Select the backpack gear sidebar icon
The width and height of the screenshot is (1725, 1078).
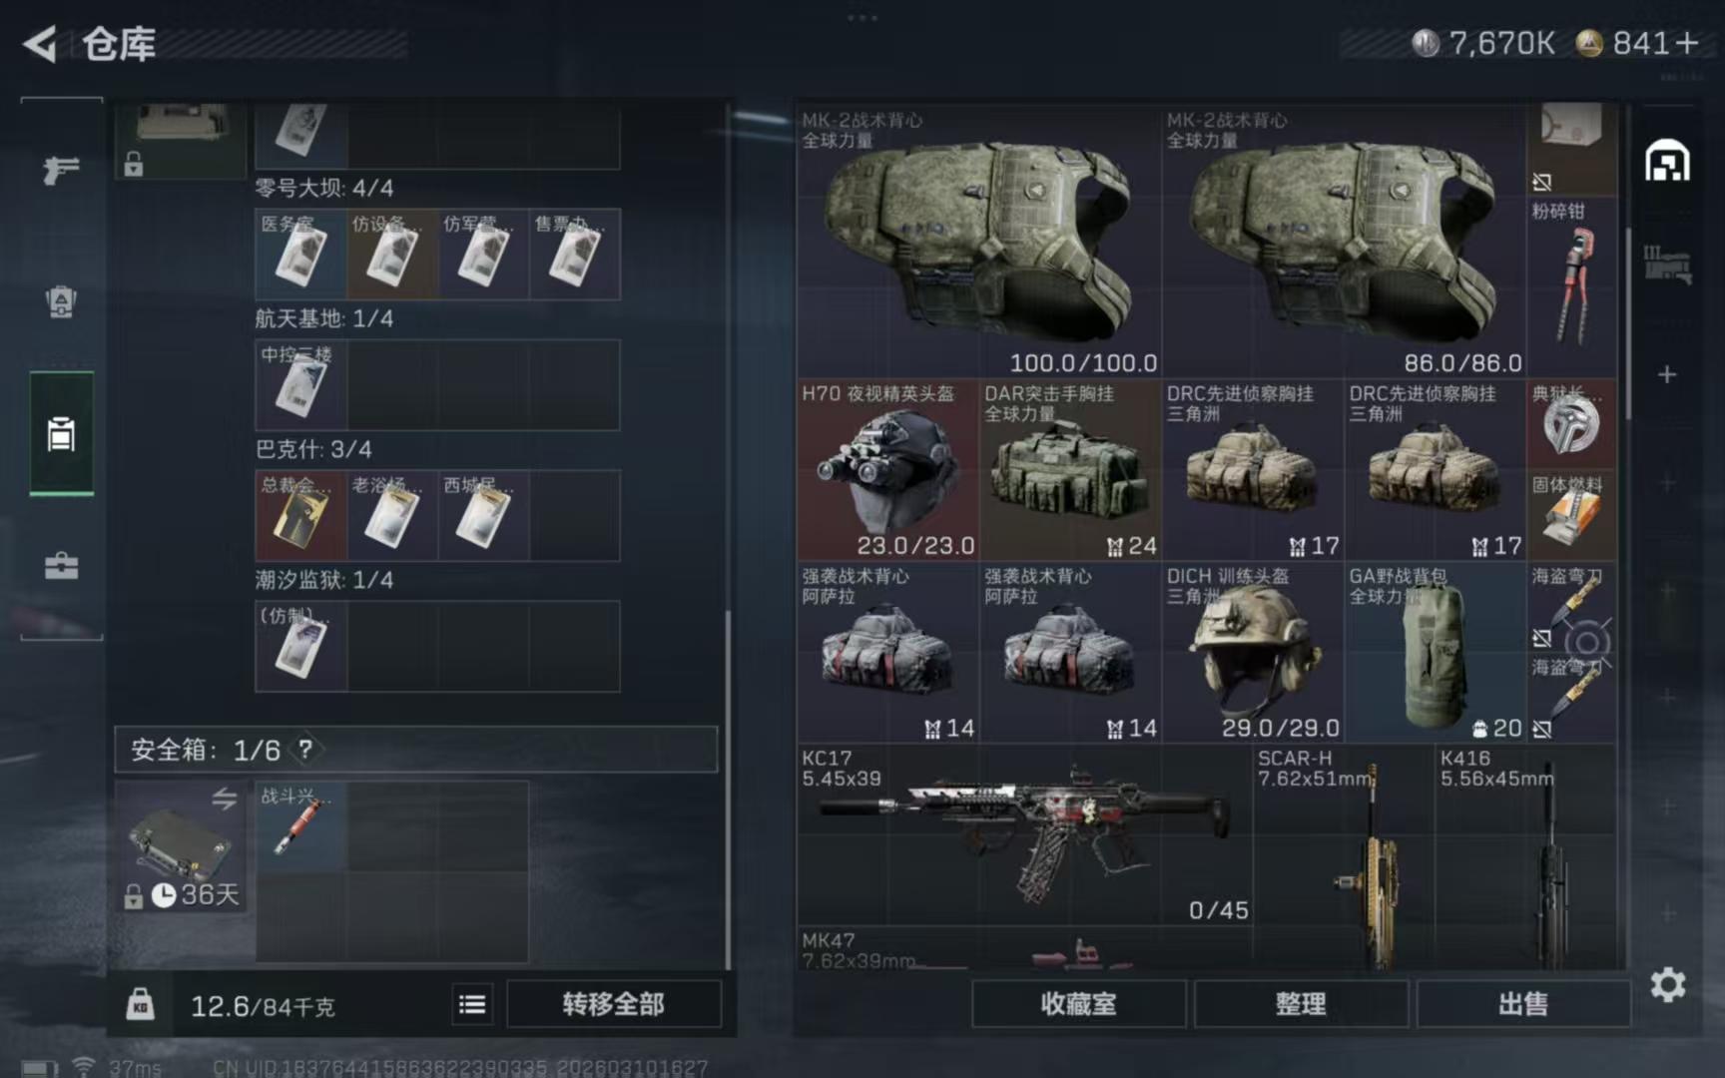(61, 301)
